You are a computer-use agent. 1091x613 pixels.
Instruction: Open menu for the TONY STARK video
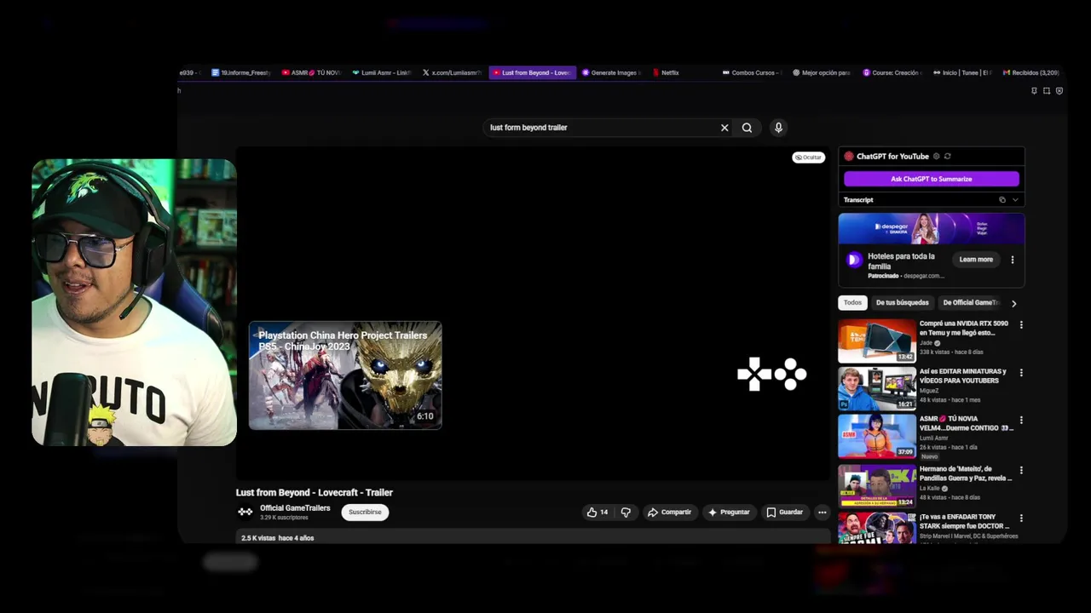click(1021, 518)
